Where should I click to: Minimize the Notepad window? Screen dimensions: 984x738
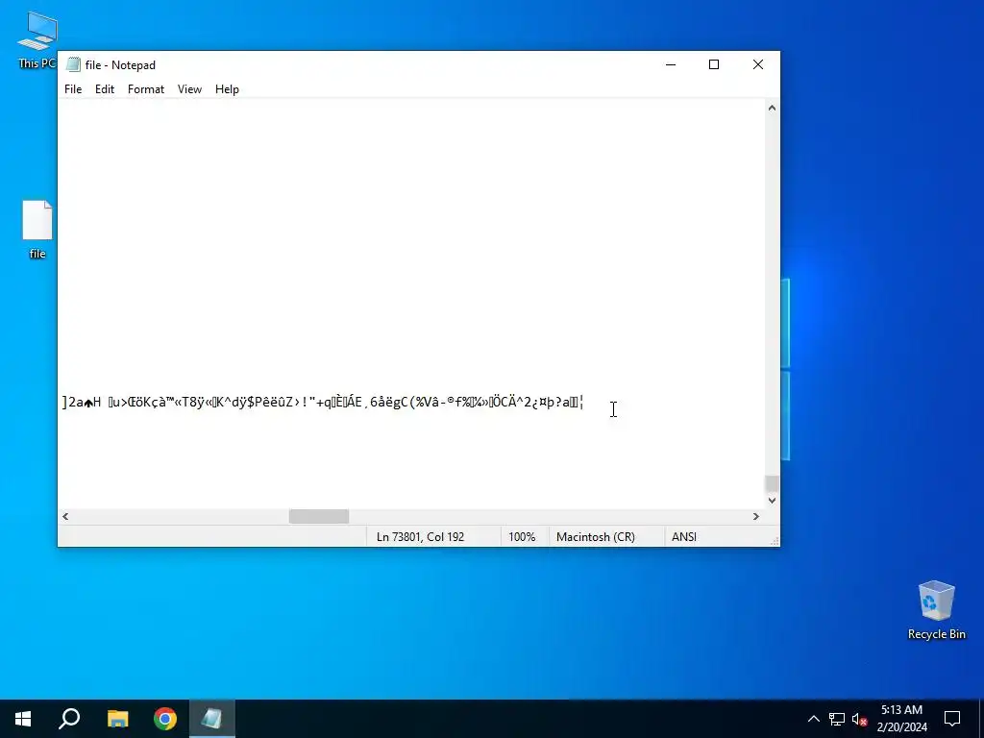point(671,64)
